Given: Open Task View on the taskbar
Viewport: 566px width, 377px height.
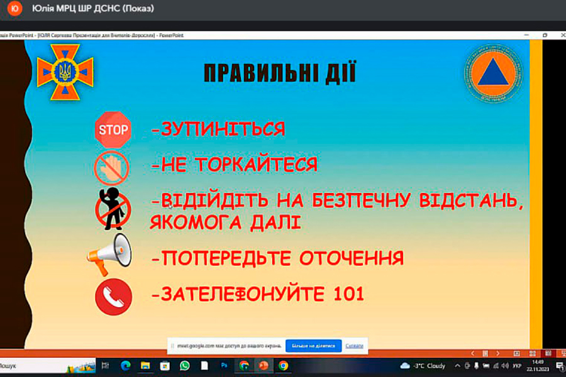Looking at the screenshot, I should tap(106, 366).
